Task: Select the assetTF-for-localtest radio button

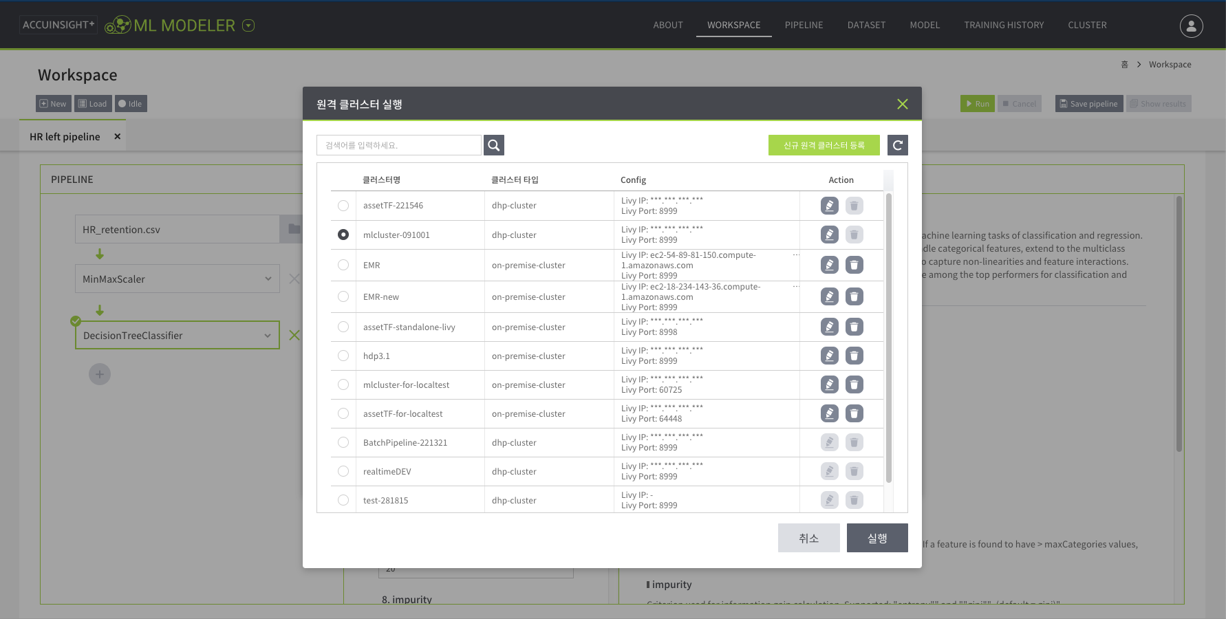Action: [343, 413]
